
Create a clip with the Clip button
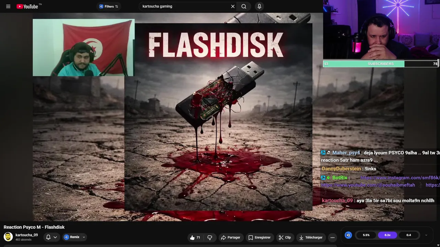[285, 237]
